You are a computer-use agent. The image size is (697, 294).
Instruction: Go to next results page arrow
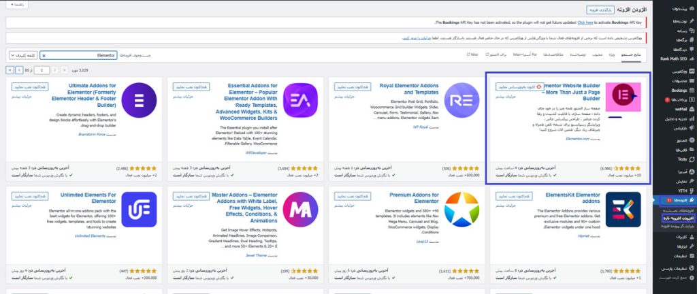[x=20, y=70]
